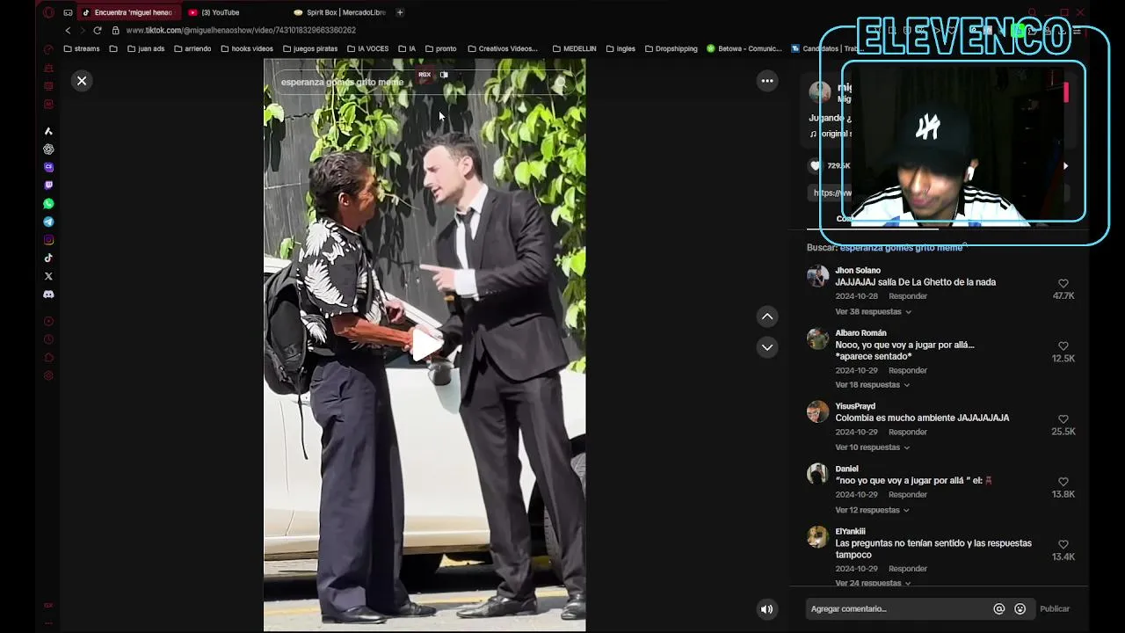1125x633 pixels.
Task: Like Jhon Solano's comment
Action: (x=1063, y=284)
